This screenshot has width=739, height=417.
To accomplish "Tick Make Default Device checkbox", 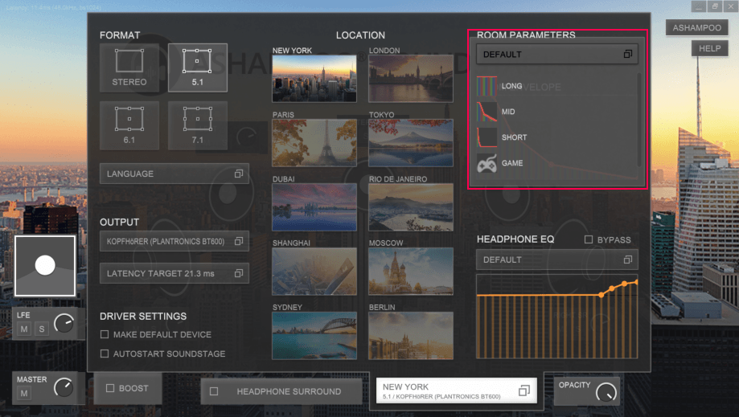I will pyautogui.click(x=105, y=334).
